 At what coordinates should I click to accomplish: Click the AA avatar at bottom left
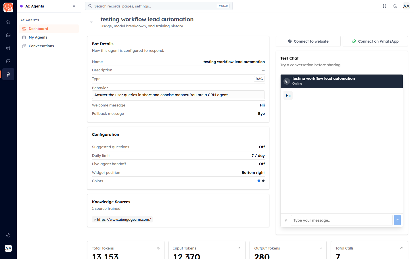click(x=8, y=248)
